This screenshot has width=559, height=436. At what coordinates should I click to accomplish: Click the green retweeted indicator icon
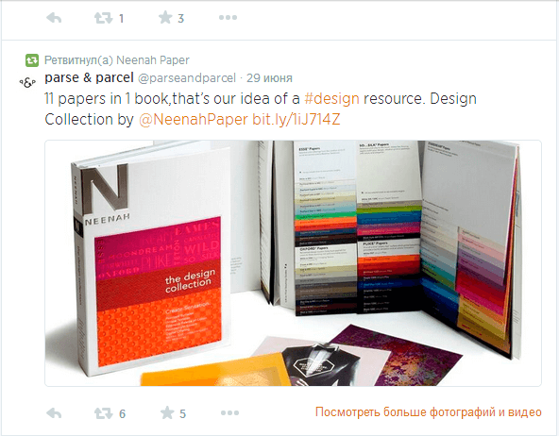pyautogui.click(x=32, y=60)
